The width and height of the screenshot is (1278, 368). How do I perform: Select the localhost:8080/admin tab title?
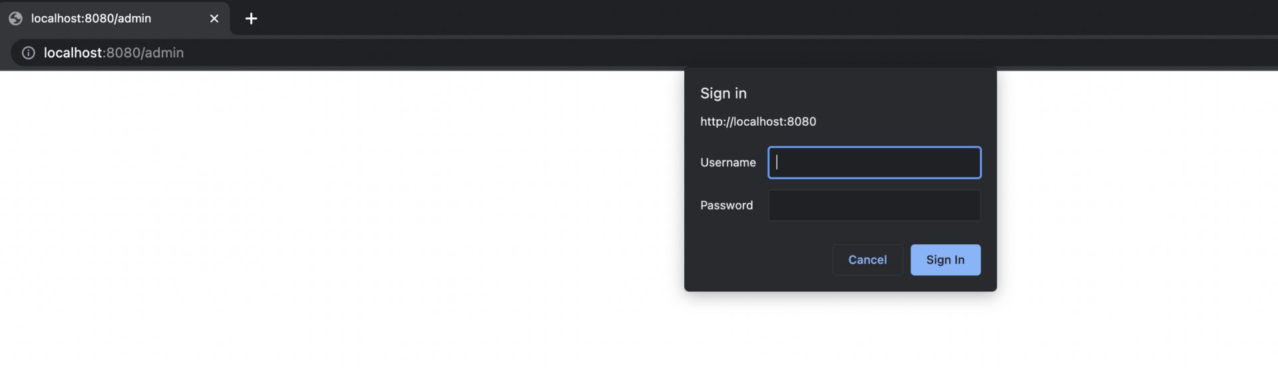(91, 19)
